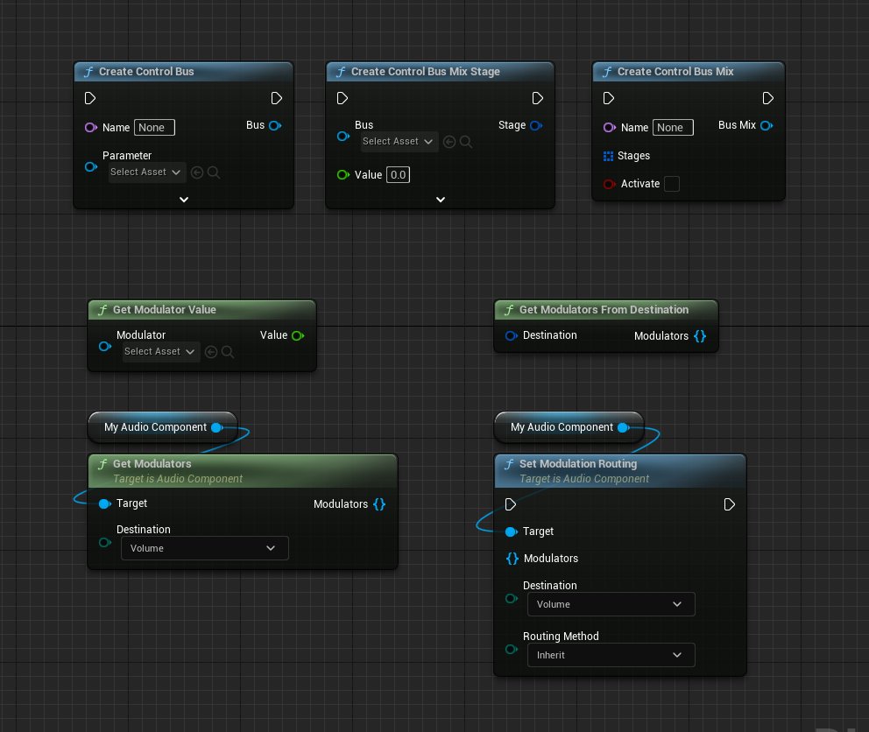Click Stage output pin
The width and height of the screenshot is (869, 732).
536,125
